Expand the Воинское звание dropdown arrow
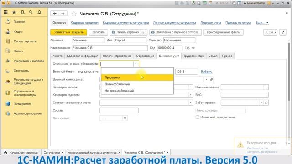The image size is (292, 164). point(266,87)
